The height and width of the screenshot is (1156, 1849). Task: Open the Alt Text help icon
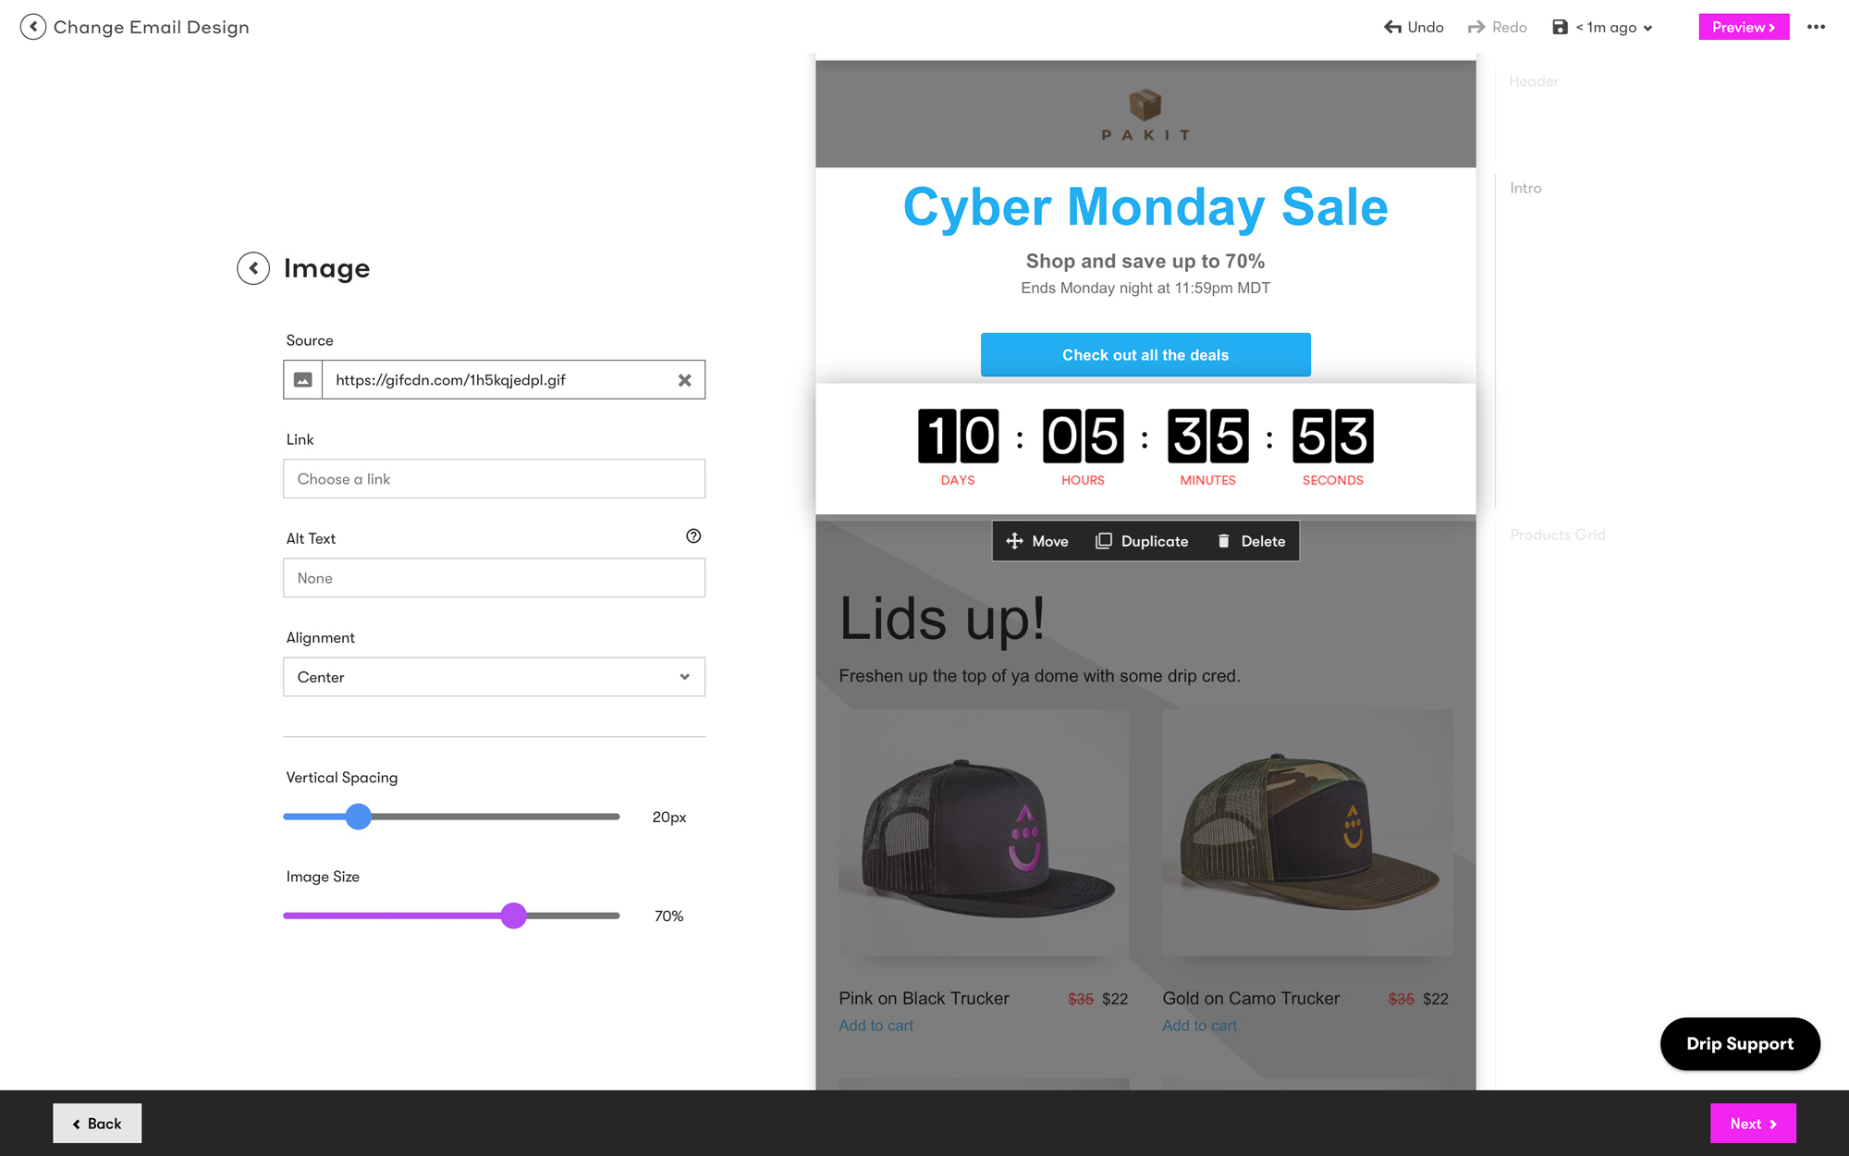coord(693,536)
